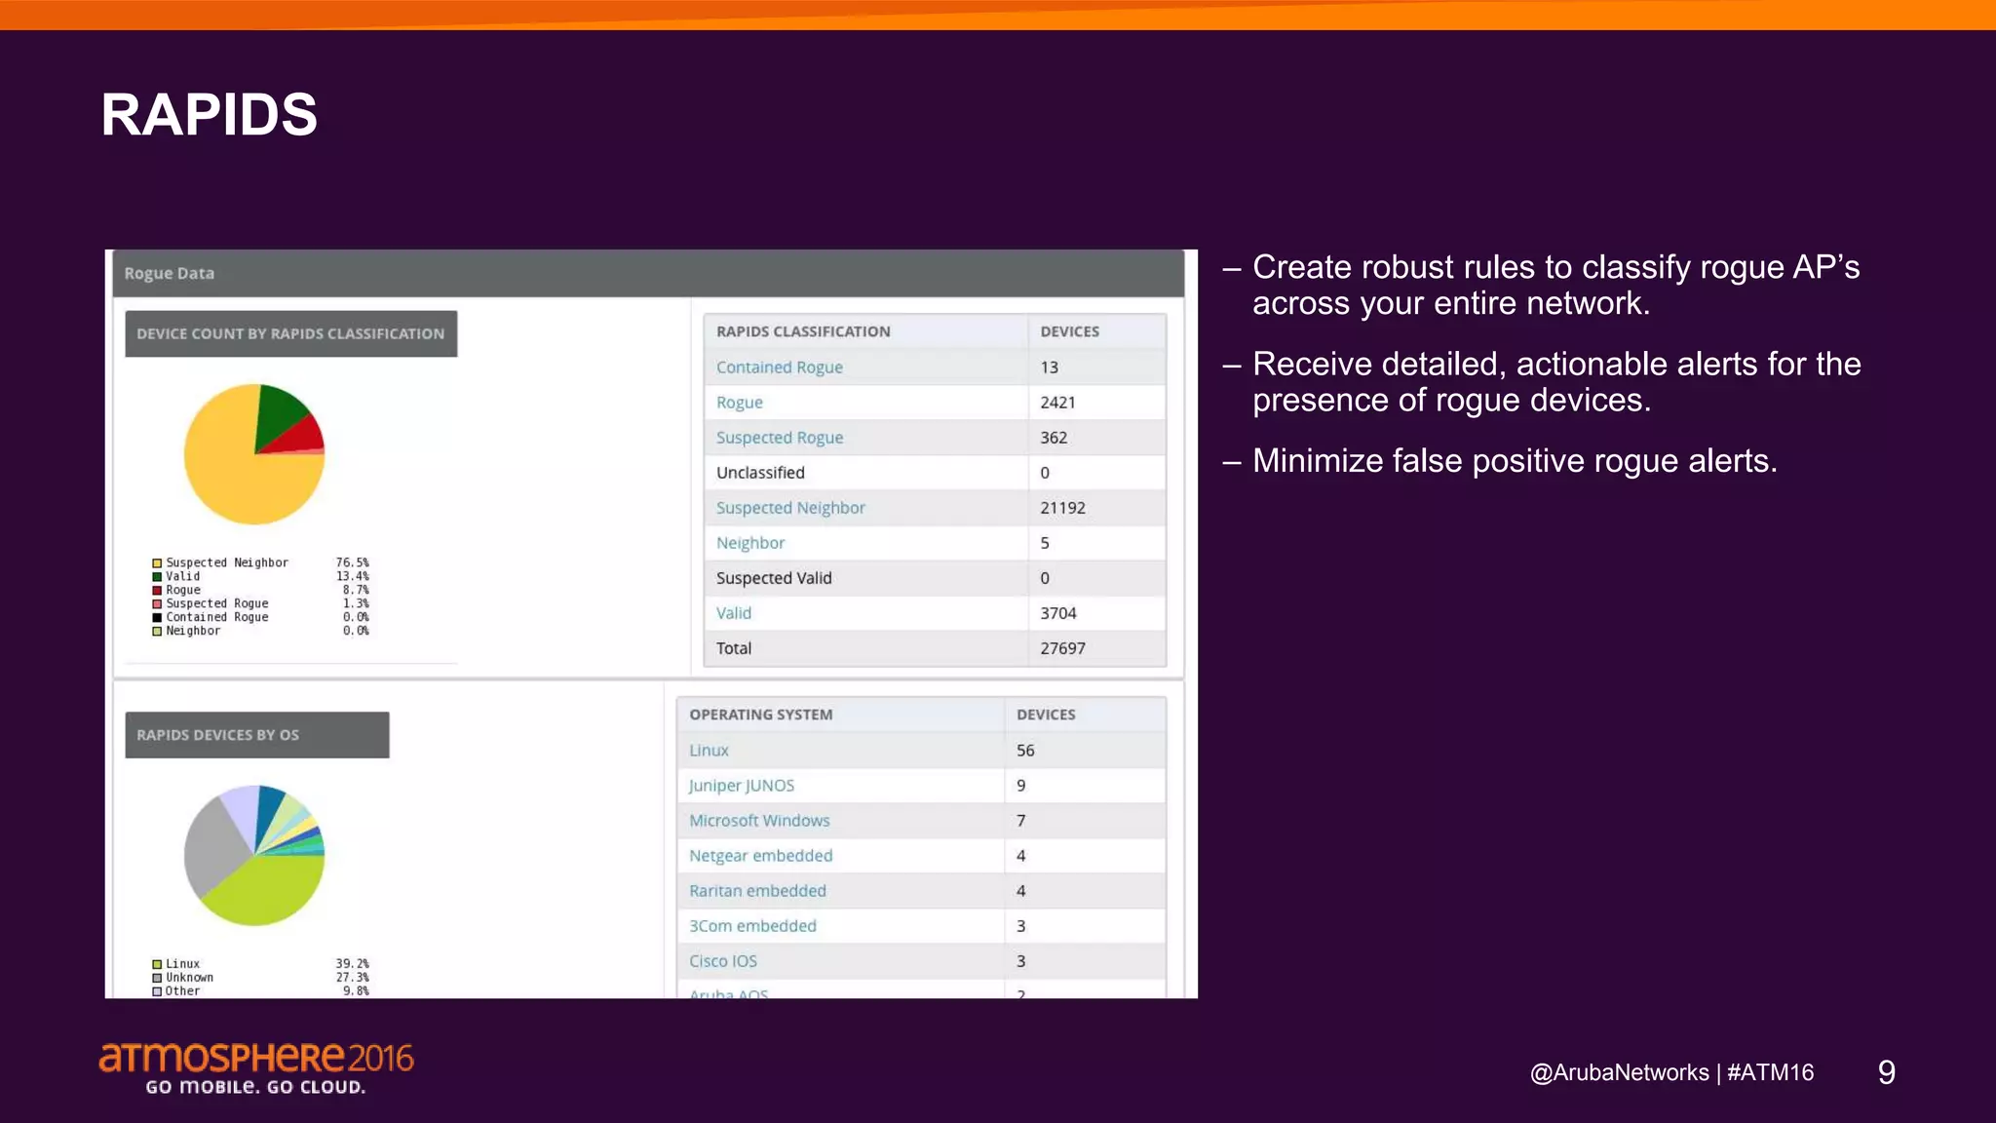Open Microsoft Windows devices link

click(758, 821)
